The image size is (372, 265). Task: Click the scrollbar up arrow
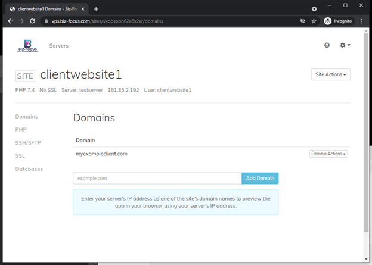click(x=366, y=31)
